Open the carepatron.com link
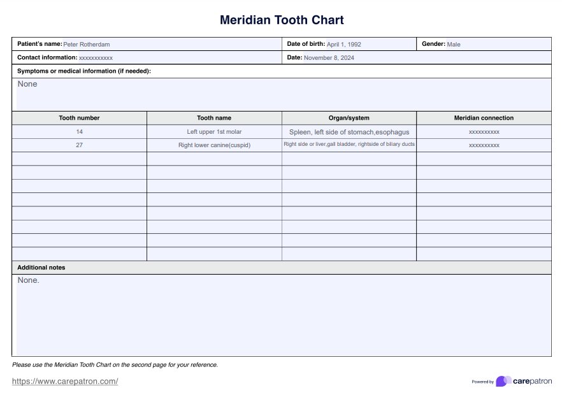Image resolution: width=562 pixels, height=395 pixels. pyautogui.click(x=65, y=381)
